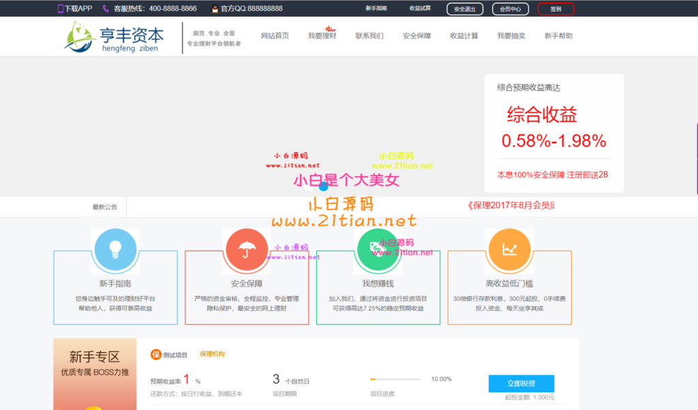Click the 新手指南 link in top bar
The width and height of the screenshot is (698, 410).
click(x=376, y=9)
